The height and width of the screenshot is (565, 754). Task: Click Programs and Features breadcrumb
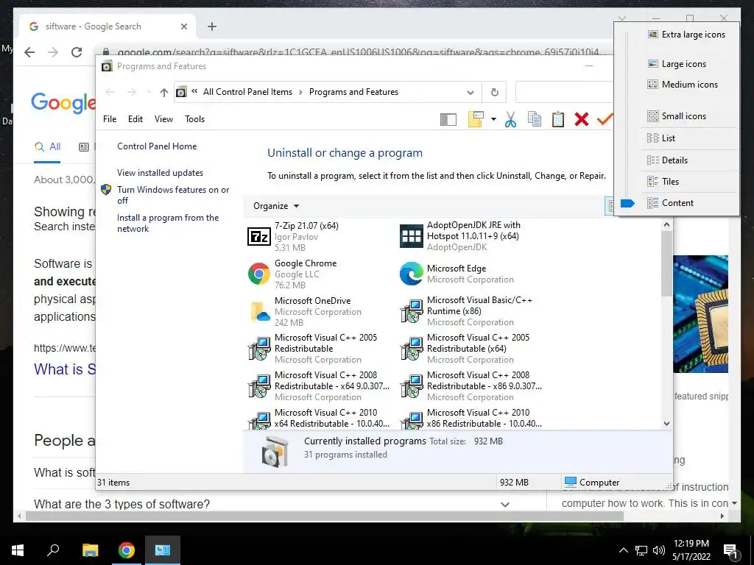pos(353,92)
